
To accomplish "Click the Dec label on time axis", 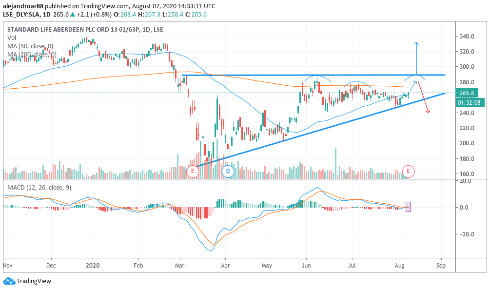I will click(x=51, y=266).
